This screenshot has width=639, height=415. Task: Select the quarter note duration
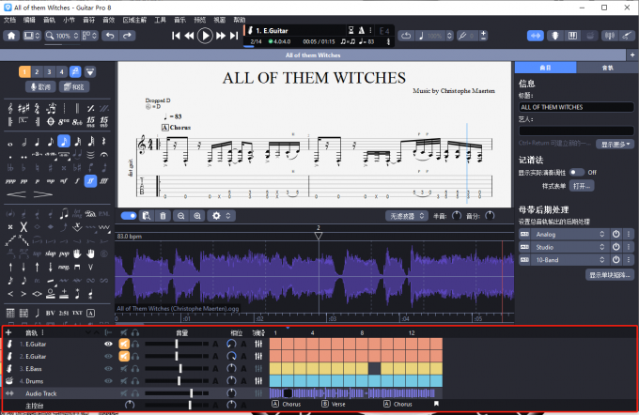(x=37, y=142)
